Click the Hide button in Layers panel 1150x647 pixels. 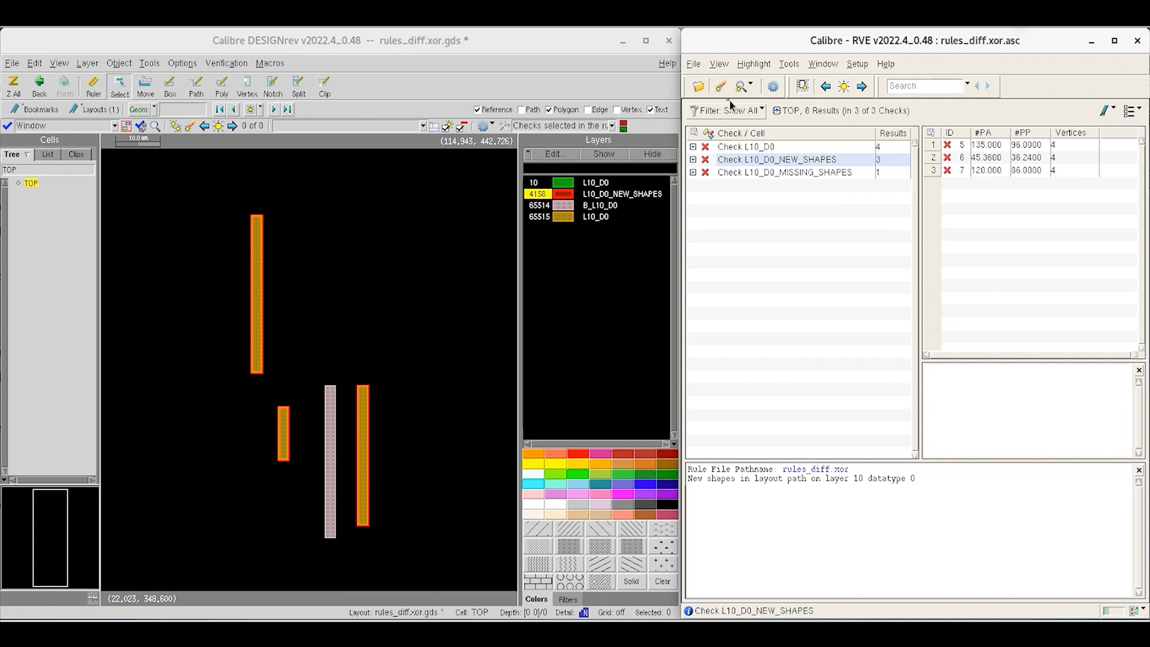click(x=652, y=154)
